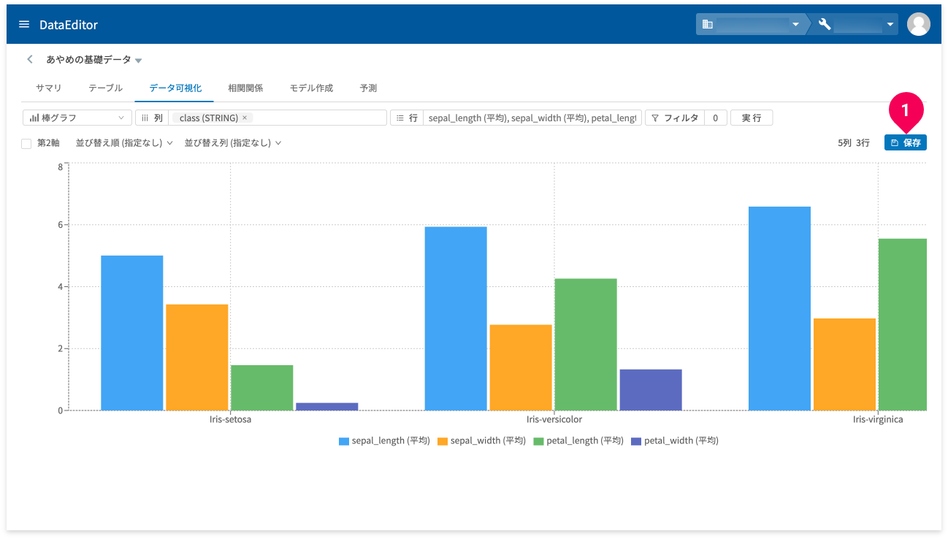Toggle sepal_width (平均) legend swatch
The height and width of the screenshot is (539, 948).
click(443, 440)
